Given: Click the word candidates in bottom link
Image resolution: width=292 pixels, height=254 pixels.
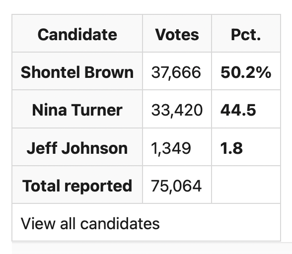Looking at the screenshot, I should tap(120, 223).
